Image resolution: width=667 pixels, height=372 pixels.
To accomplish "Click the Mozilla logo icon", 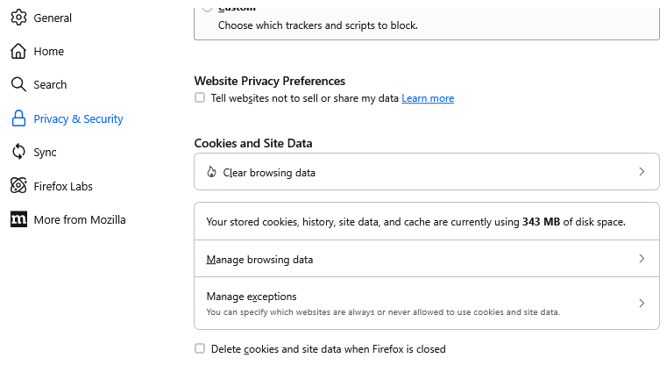I will pos(18,219).
